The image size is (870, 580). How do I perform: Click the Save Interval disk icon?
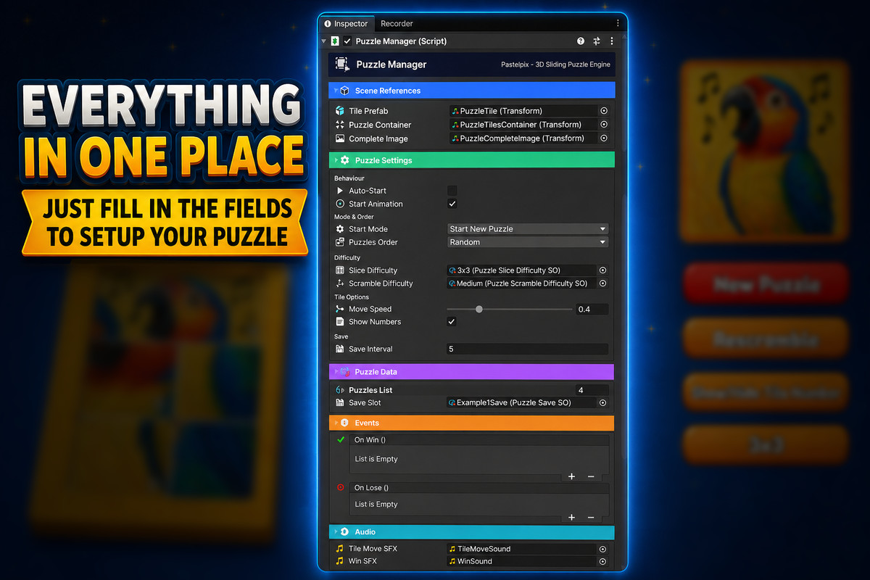pyautogui.click(x=340, y=349)
